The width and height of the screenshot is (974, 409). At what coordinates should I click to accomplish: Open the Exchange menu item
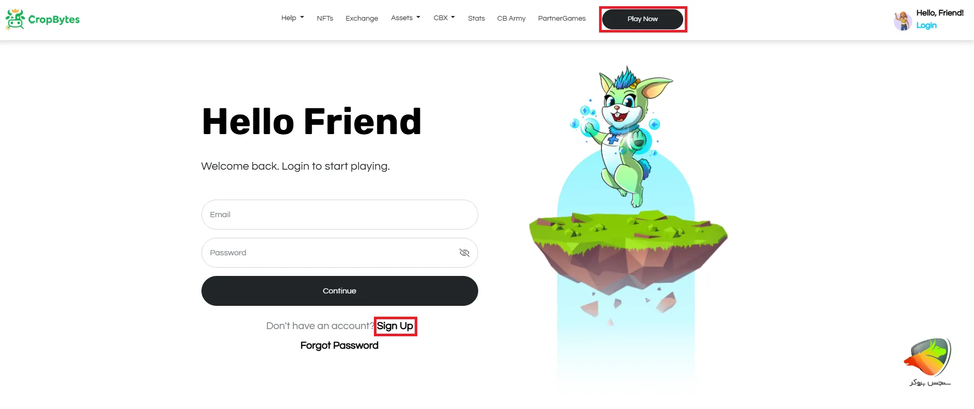tap(362, 19)
